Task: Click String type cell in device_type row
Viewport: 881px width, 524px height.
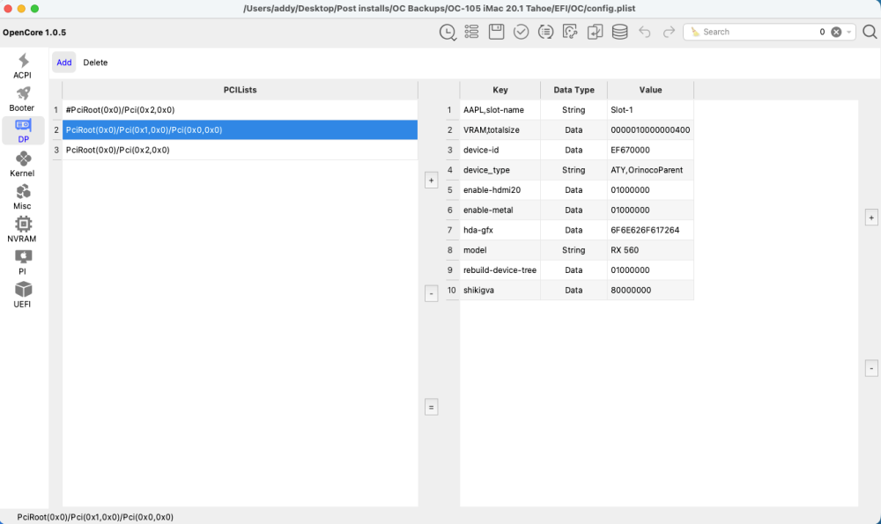Action: [574, 170]
